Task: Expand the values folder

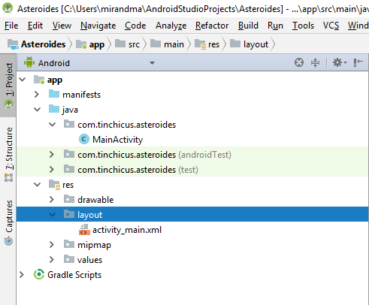Action: pyautogui.click(x=52, y=260)
